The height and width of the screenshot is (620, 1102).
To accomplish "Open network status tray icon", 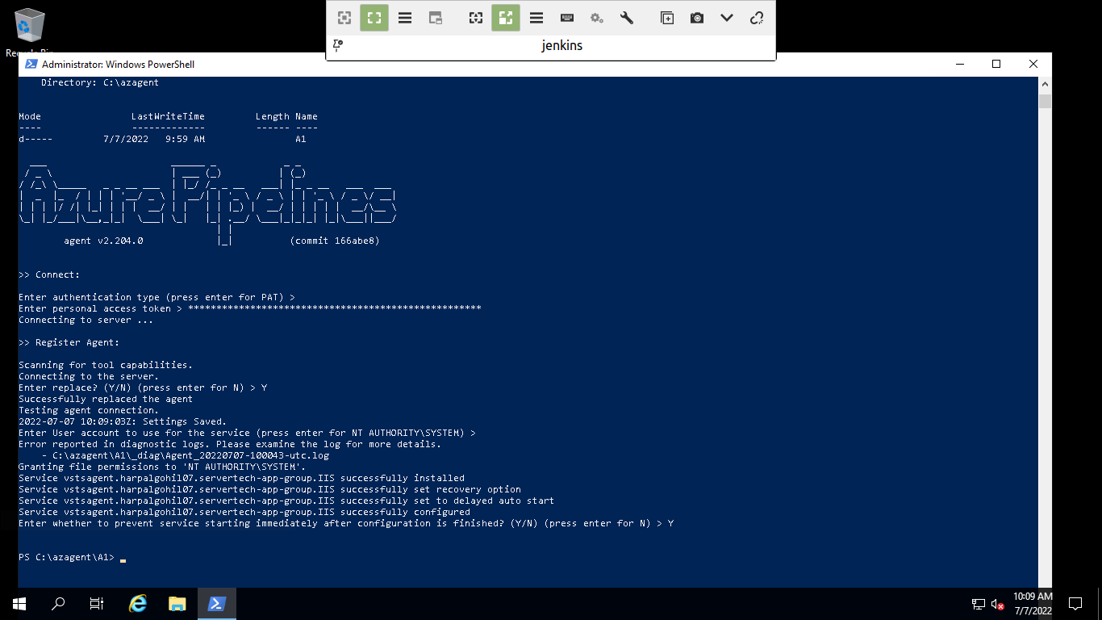I will click(979, 604).
